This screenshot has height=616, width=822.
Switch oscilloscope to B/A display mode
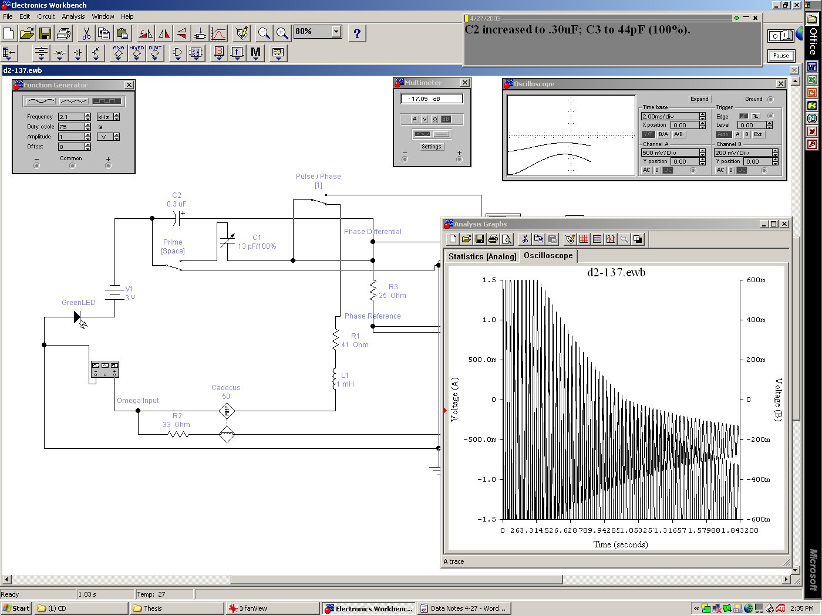point(663,134)
